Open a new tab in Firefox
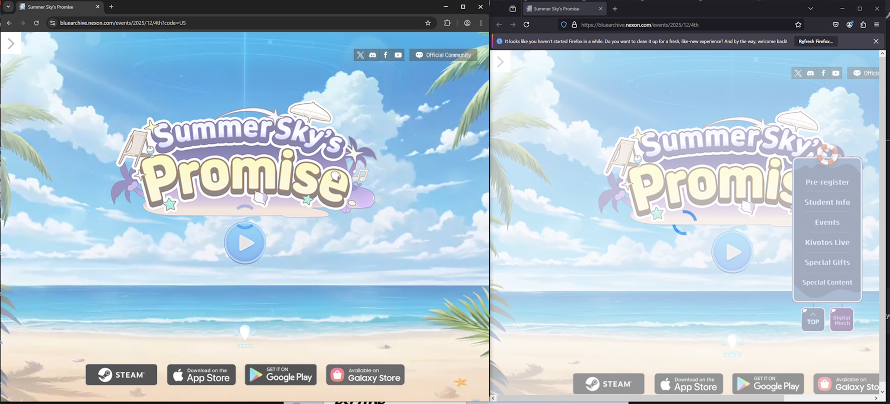 (615, 9)
